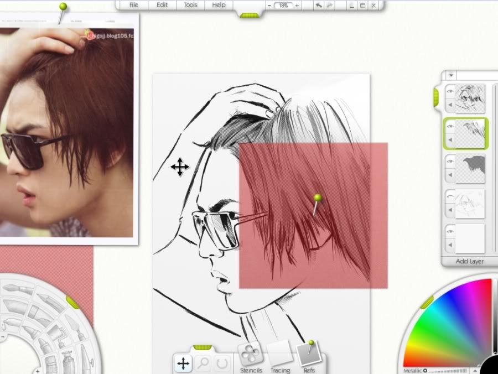
Task: Activate the move canvas tool in bottom bar
Action: (183, 363)
